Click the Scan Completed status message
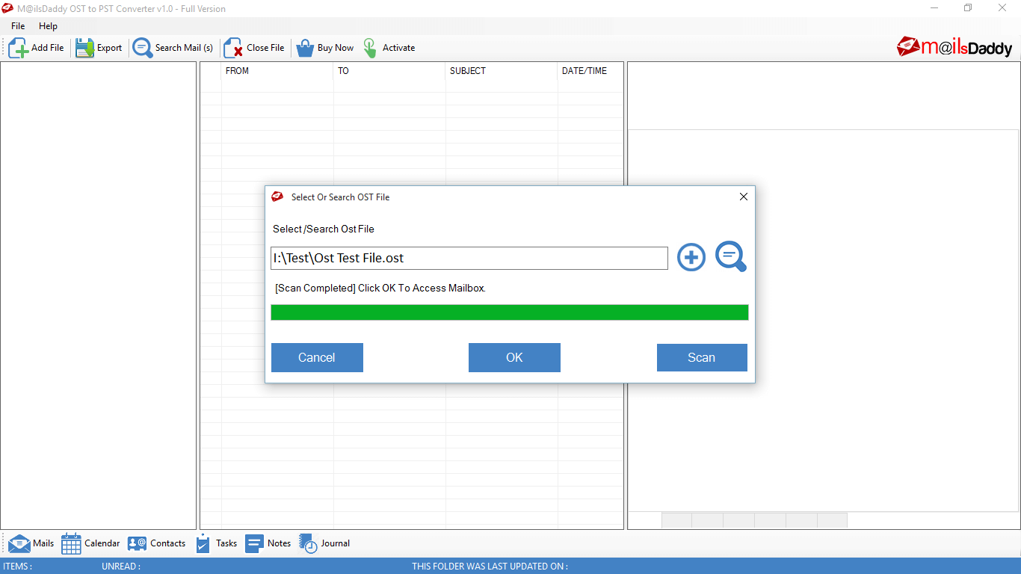Viewport: 1021px width, 574px height. pos(380,288)
